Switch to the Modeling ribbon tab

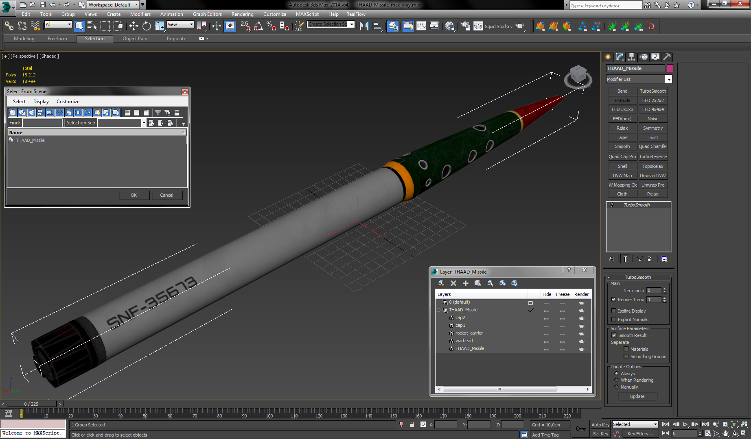(x=24, y=39)
